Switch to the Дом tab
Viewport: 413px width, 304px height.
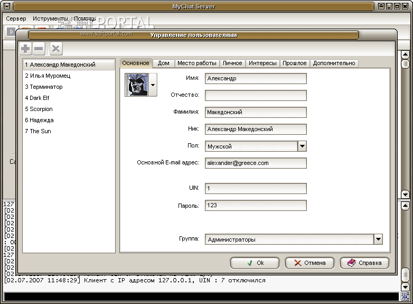[x=164, y=63]
